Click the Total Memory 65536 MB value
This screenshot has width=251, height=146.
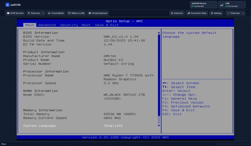click(x=120, y=114)
